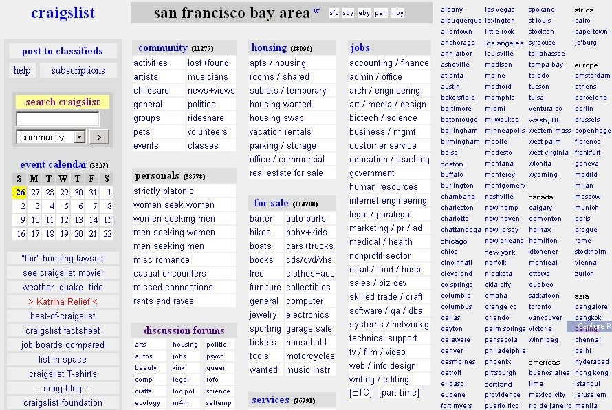Image resolution: width=612 pixels, height=410 pixels.
Task: Open the science discussion forum
Action: click(x=218, y=391)
